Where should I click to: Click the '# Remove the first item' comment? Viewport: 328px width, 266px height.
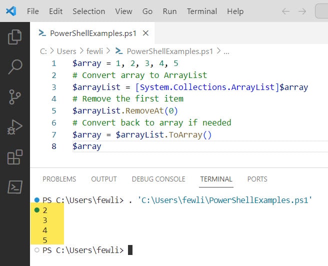(128, 98)
